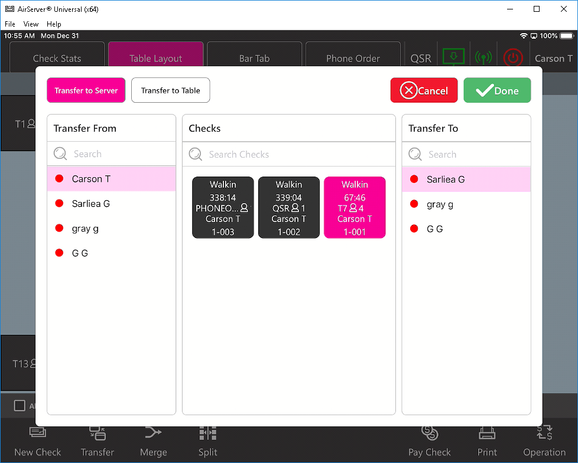Image resolution: width=578 pixels, height=463 pixels.
Task: Confirm transfer with Done button
Action: (497, 90)
